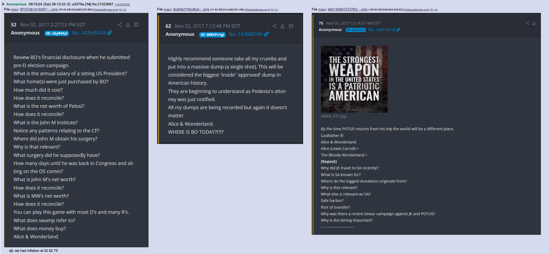Screen dimensions: 549x254
Task: Click the share icon on post 75
Action: (x=527, y=23)
